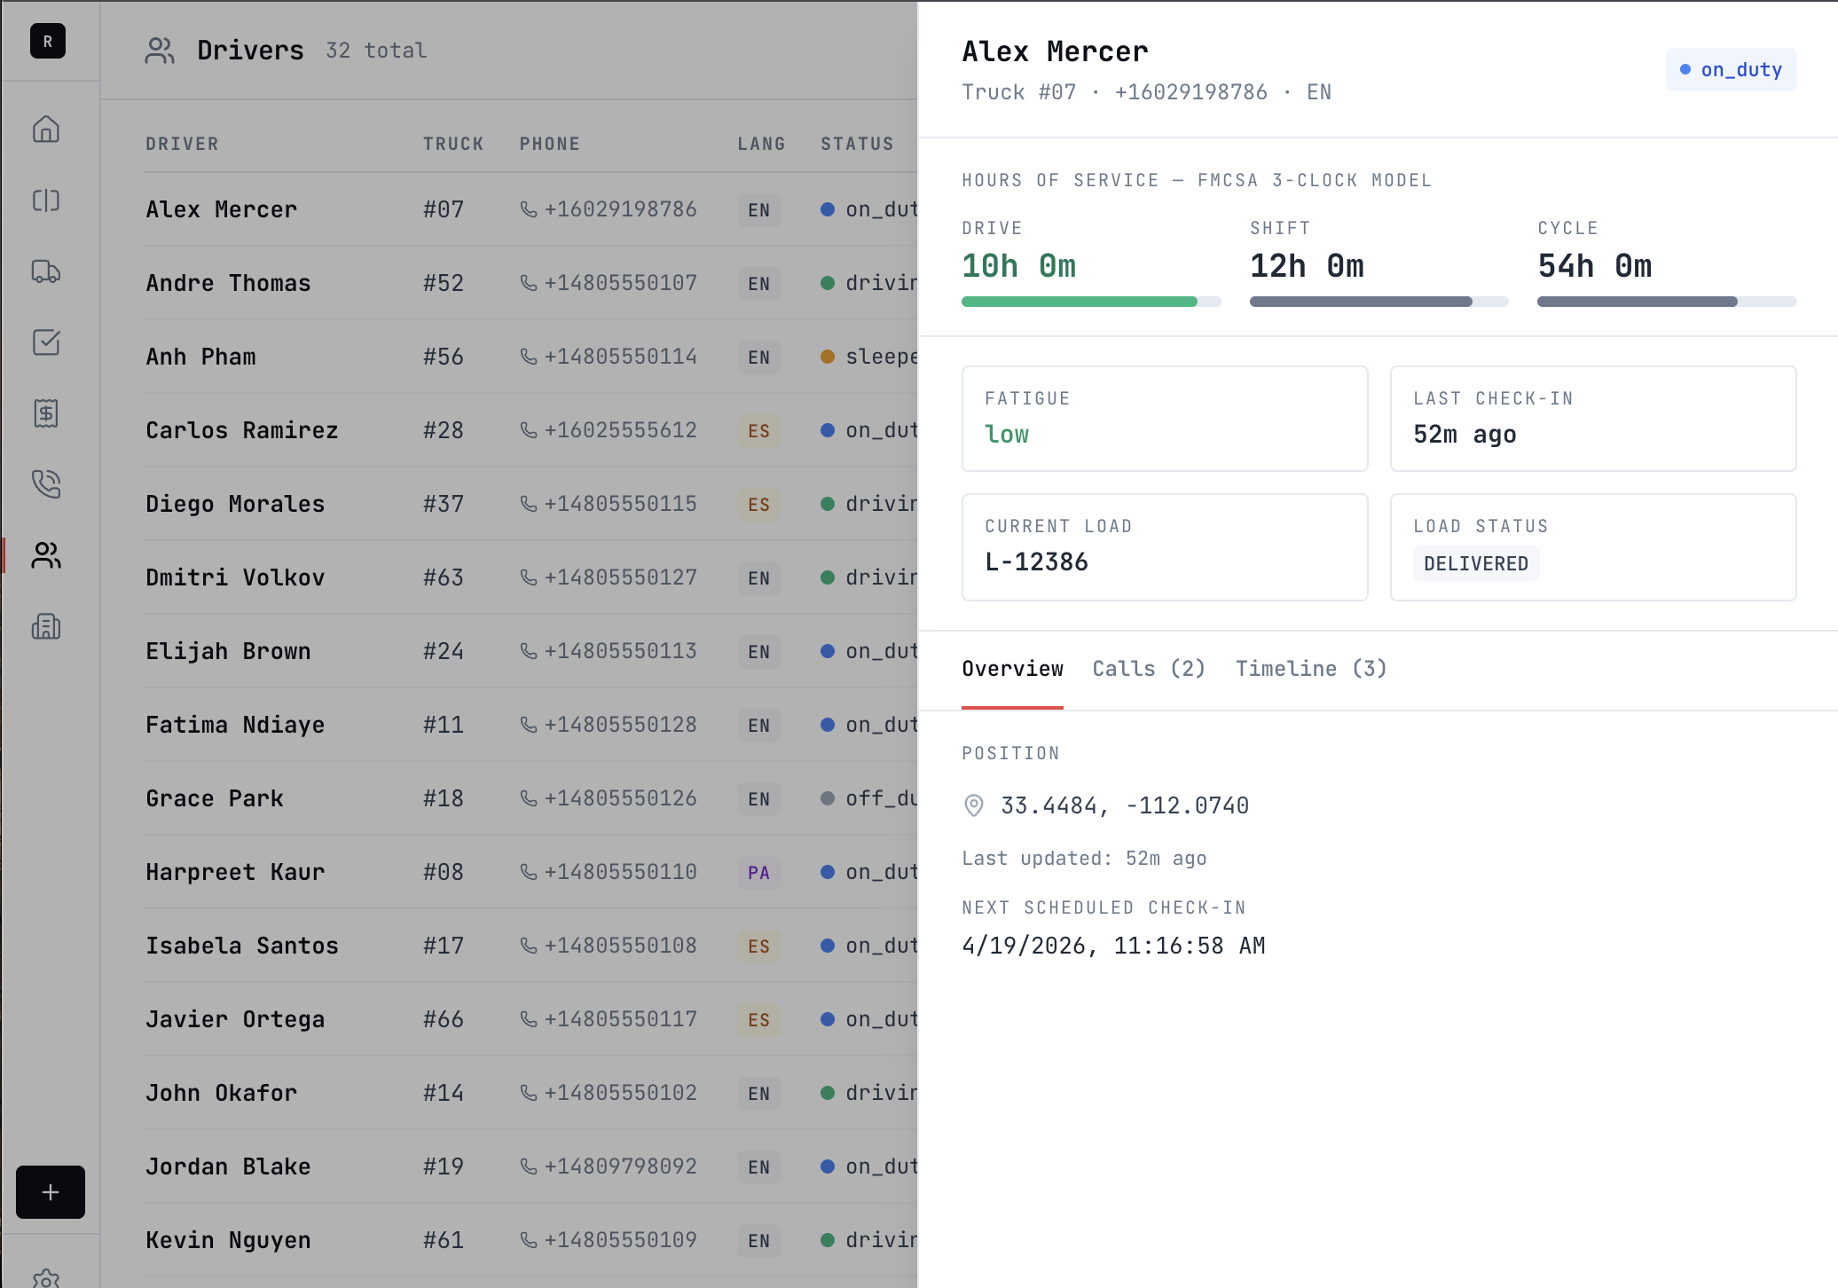The width and height of the screenshot is (1838, 1288).
Task: Click the Drivers people sidebar icon
Action: (x=46, y=555)
